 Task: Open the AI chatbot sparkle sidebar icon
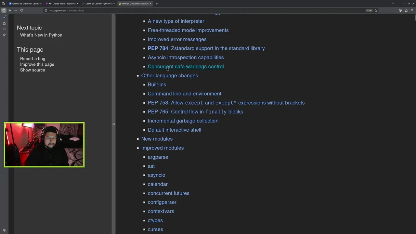coord(4,17)
